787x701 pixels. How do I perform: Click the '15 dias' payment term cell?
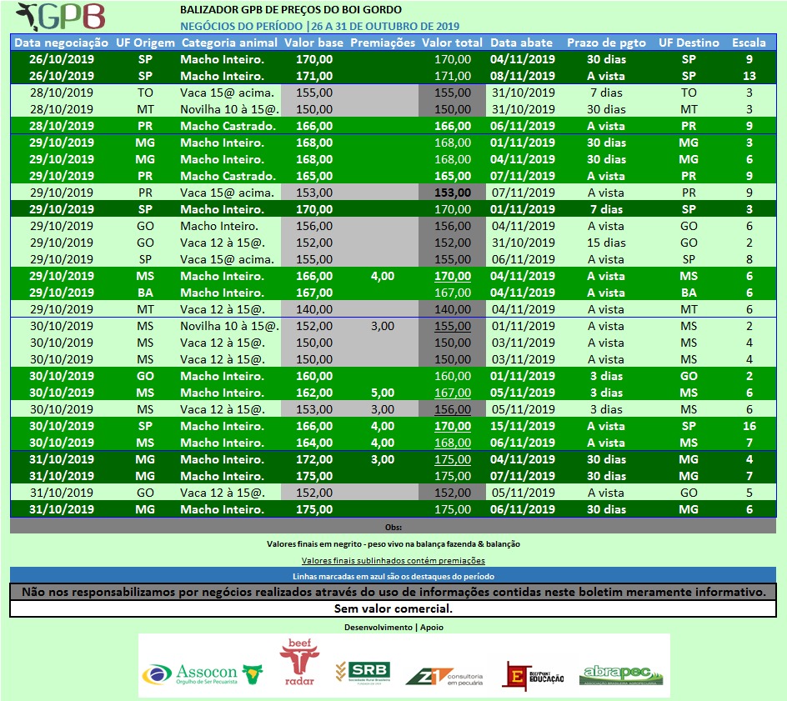606,243
